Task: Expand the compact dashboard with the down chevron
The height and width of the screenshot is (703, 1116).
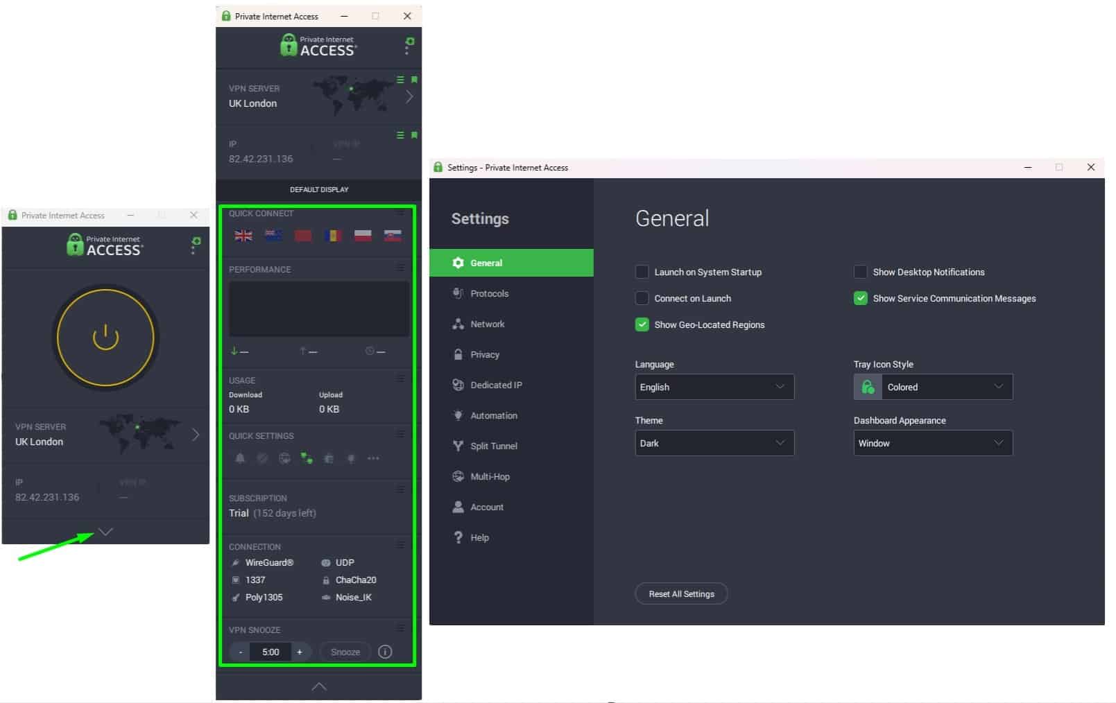Action: tap(105, 532)
